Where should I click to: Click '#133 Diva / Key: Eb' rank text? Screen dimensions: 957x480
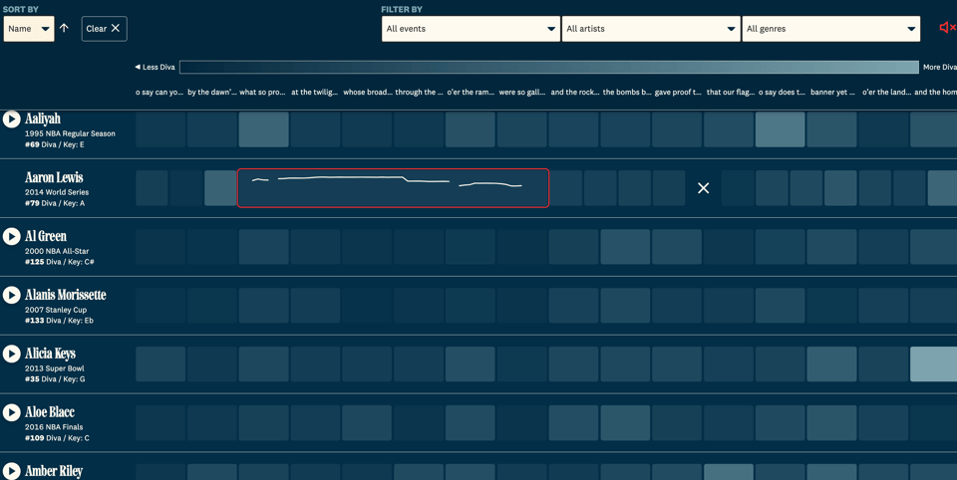[x=59, y=321]
